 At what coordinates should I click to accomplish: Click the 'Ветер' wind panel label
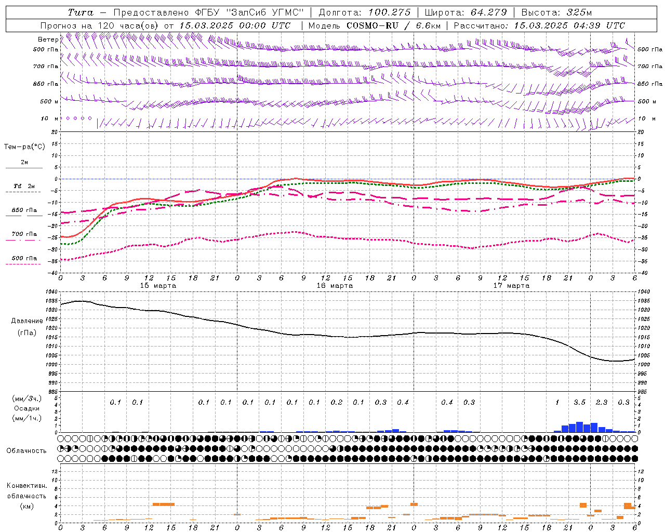[x=48, y=39]
